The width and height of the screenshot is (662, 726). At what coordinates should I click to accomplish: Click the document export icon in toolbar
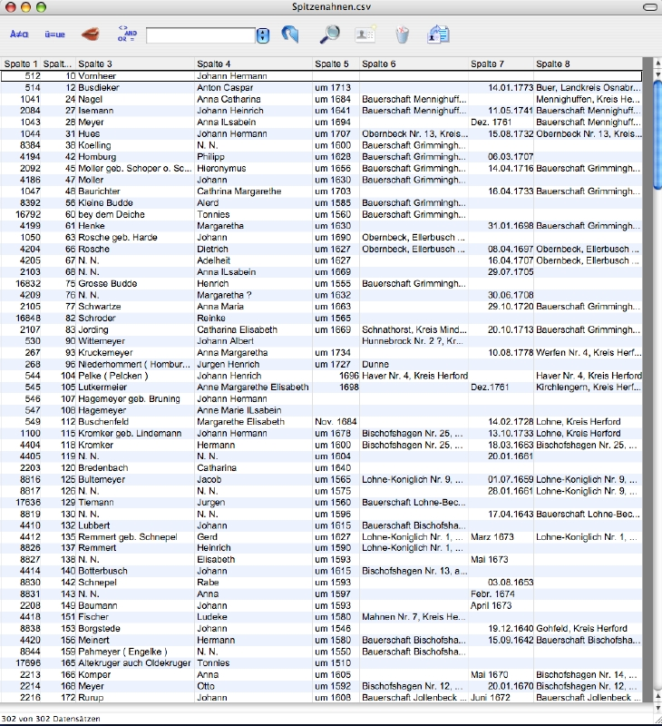[x=439, y=34]
